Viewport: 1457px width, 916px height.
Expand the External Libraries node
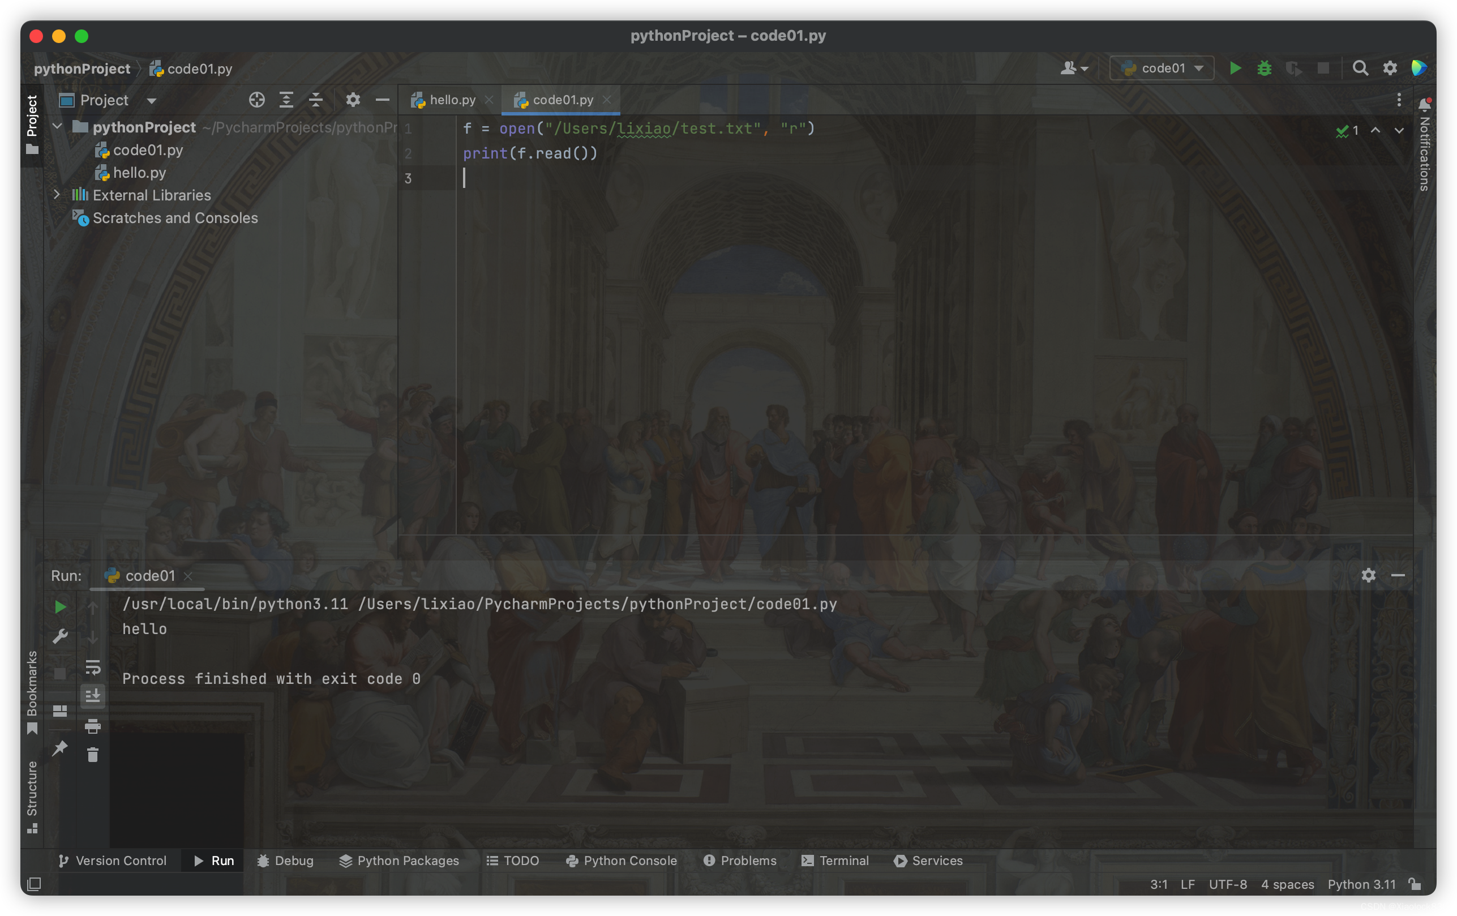57,195
